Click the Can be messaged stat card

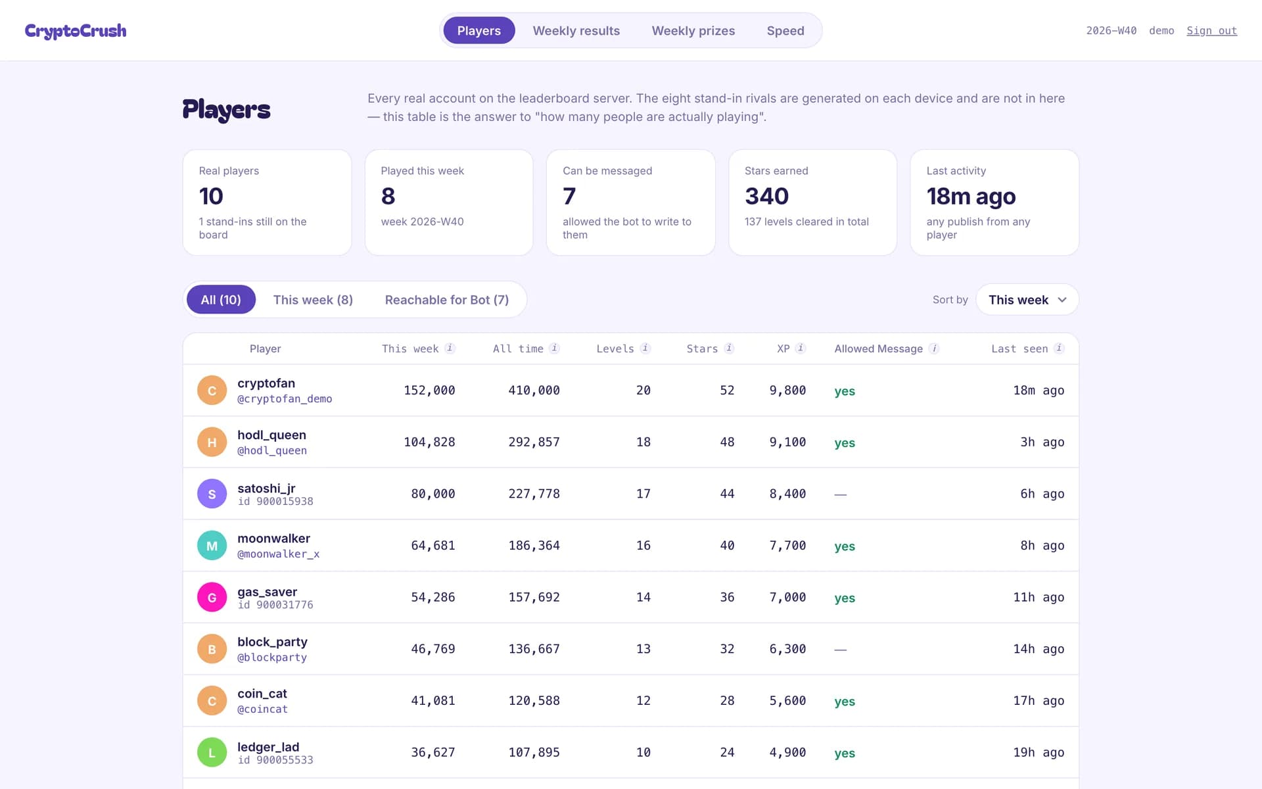coord(631,203)
